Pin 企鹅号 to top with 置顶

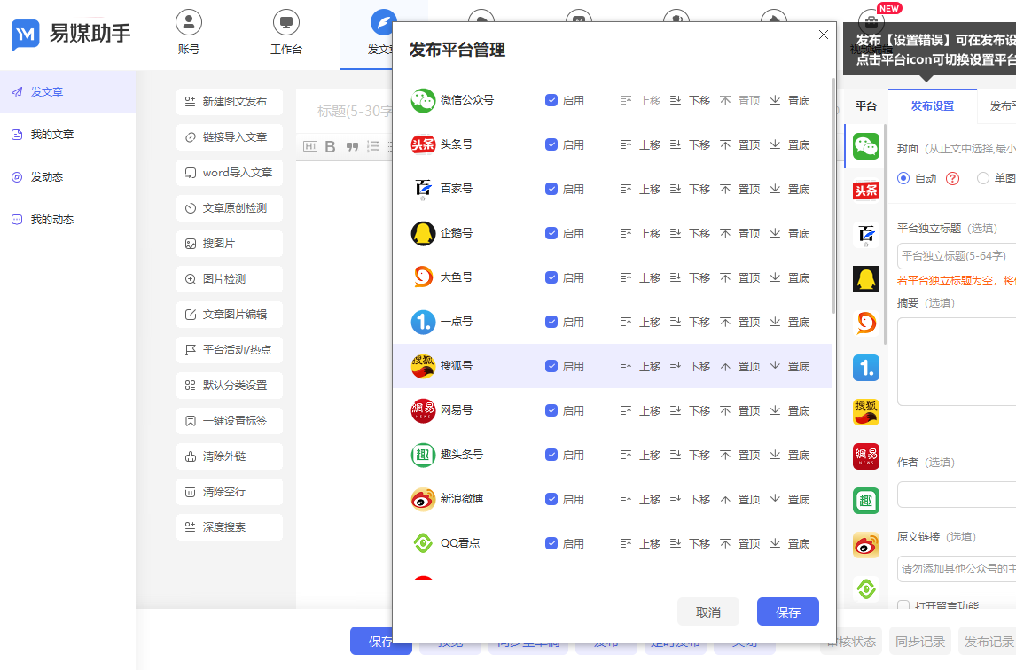(739, 233)
